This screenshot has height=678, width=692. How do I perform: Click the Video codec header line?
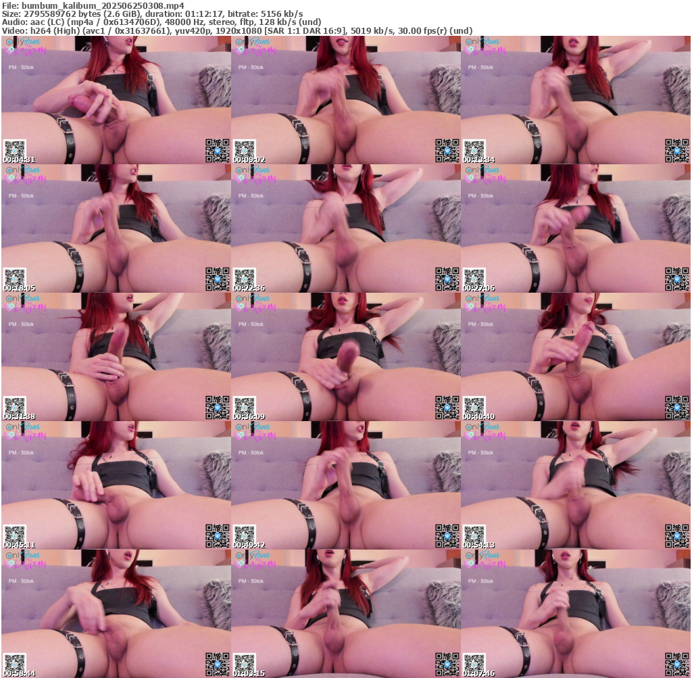click(237, 30)
